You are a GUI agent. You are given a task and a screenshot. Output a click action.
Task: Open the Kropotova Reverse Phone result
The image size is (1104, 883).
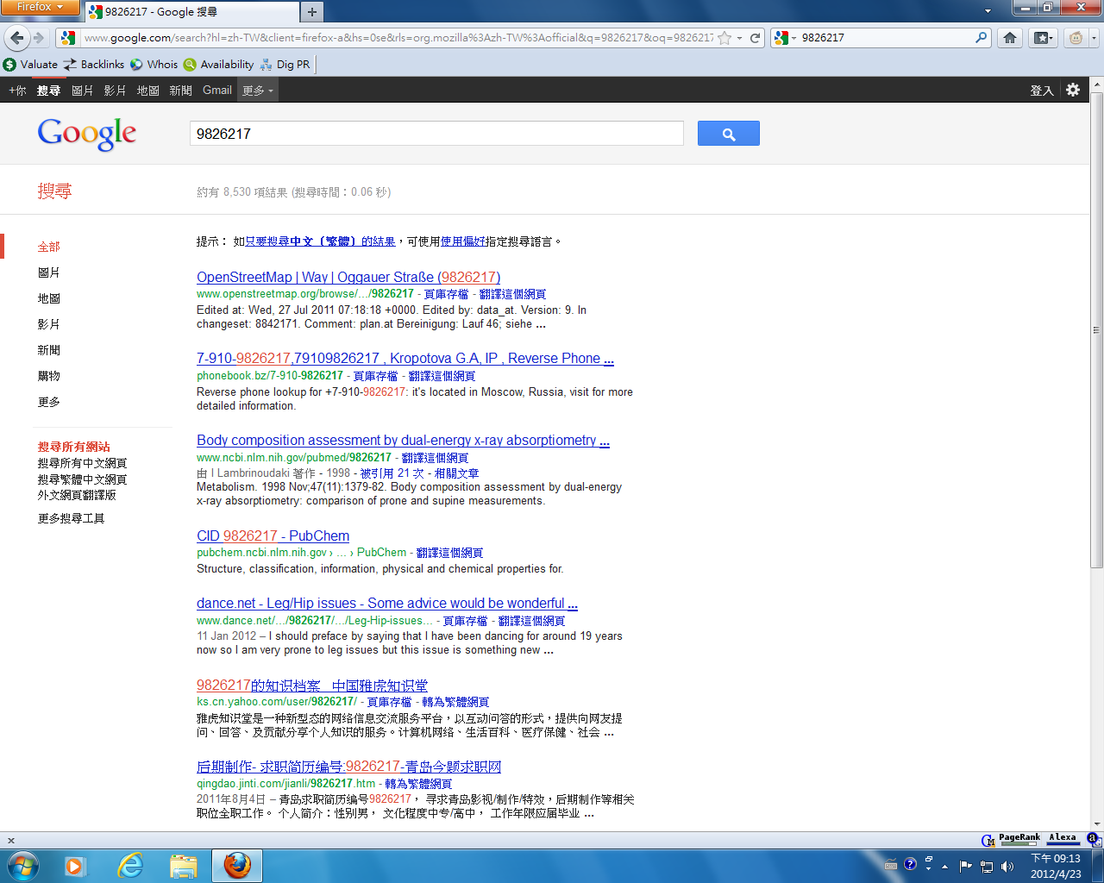pyautogui.click(x=405, y=358)
